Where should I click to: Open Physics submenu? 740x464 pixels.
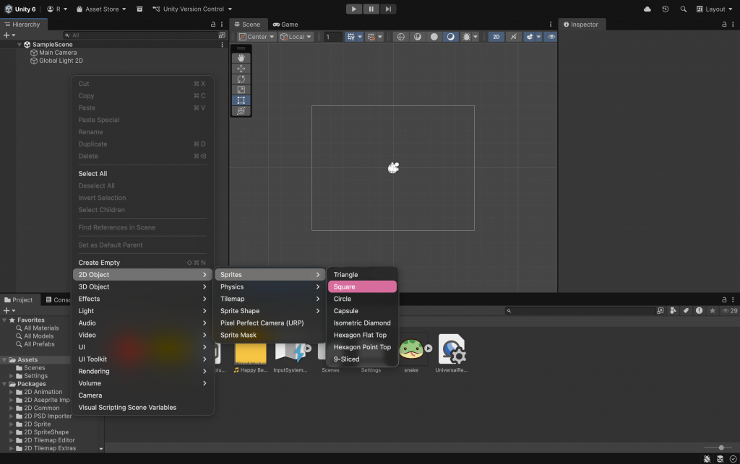coord(270,286)
